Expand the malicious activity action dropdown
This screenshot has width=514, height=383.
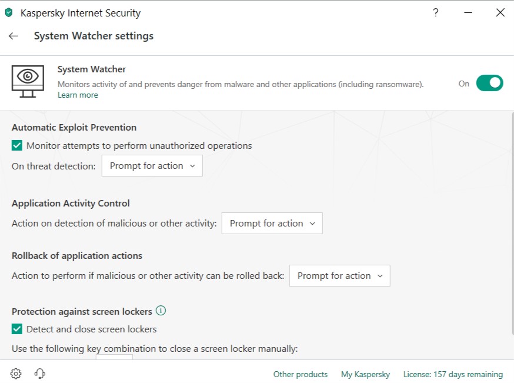pyautogui.click(x=272, y=224)
